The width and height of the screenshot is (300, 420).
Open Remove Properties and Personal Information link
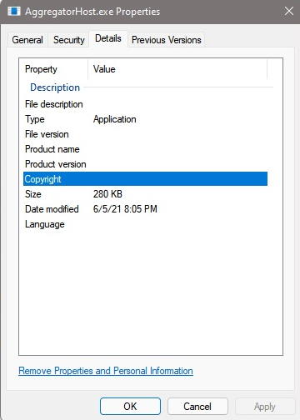point(106,371)
